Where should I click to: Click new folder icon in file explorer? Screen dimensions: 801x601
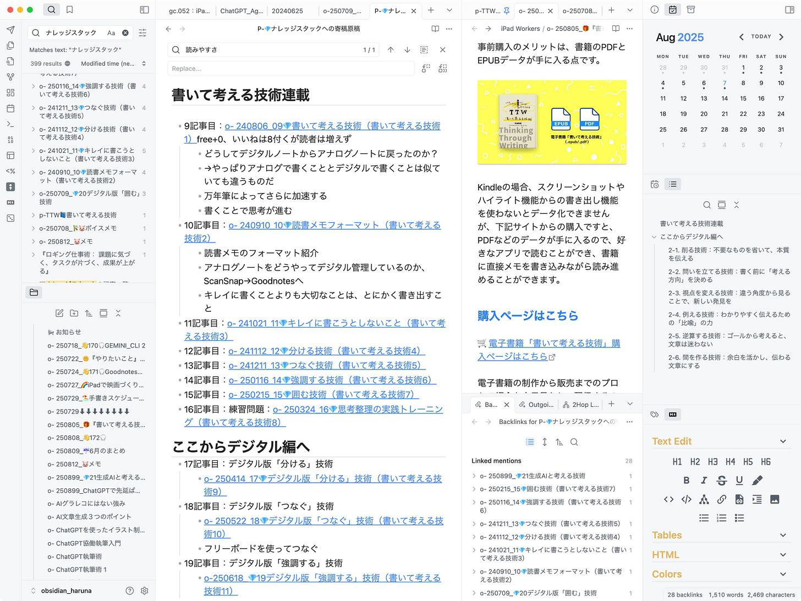pyautogui.click(x=74, y=313)
